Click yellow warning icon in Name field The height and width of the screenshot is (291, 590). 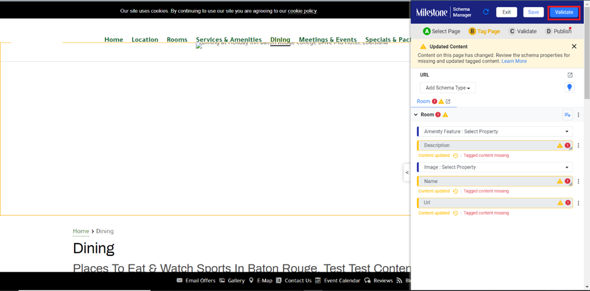pos(560,181)
